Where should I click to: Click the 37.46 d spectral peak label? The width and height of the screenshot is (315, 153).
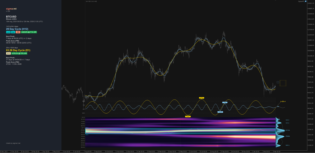[287, 136]
